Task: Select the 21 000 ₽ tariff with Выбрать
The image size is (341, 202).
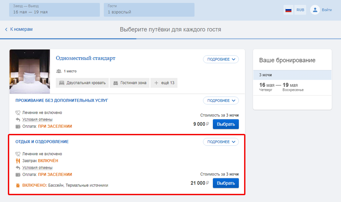Action: pyautogui.click(x=226, y=183)
